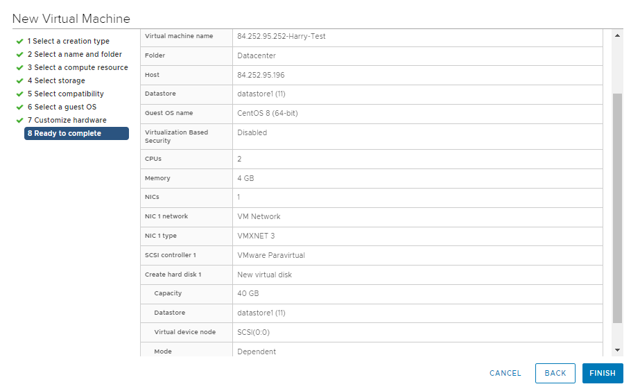
Task: Open step 7 Customize hardware
Action: [67, 121]
